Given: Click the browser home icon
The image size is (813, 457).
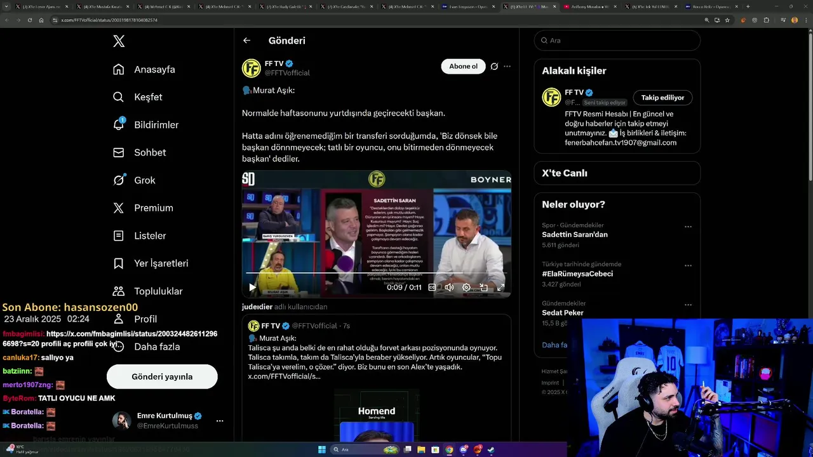Looking at the screenshot, I should [41, 20].
